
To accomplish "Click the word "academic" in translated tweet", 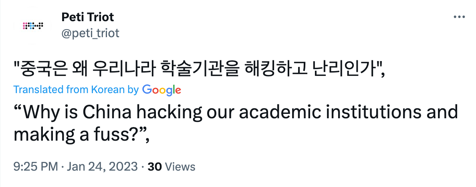I will 280,113.
